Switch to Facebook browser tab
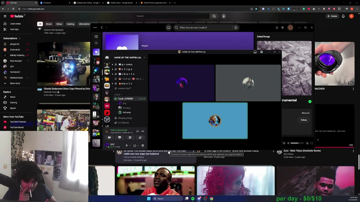Screen dimensions: 360x202 pyautogui.click(x=55, y=3)
